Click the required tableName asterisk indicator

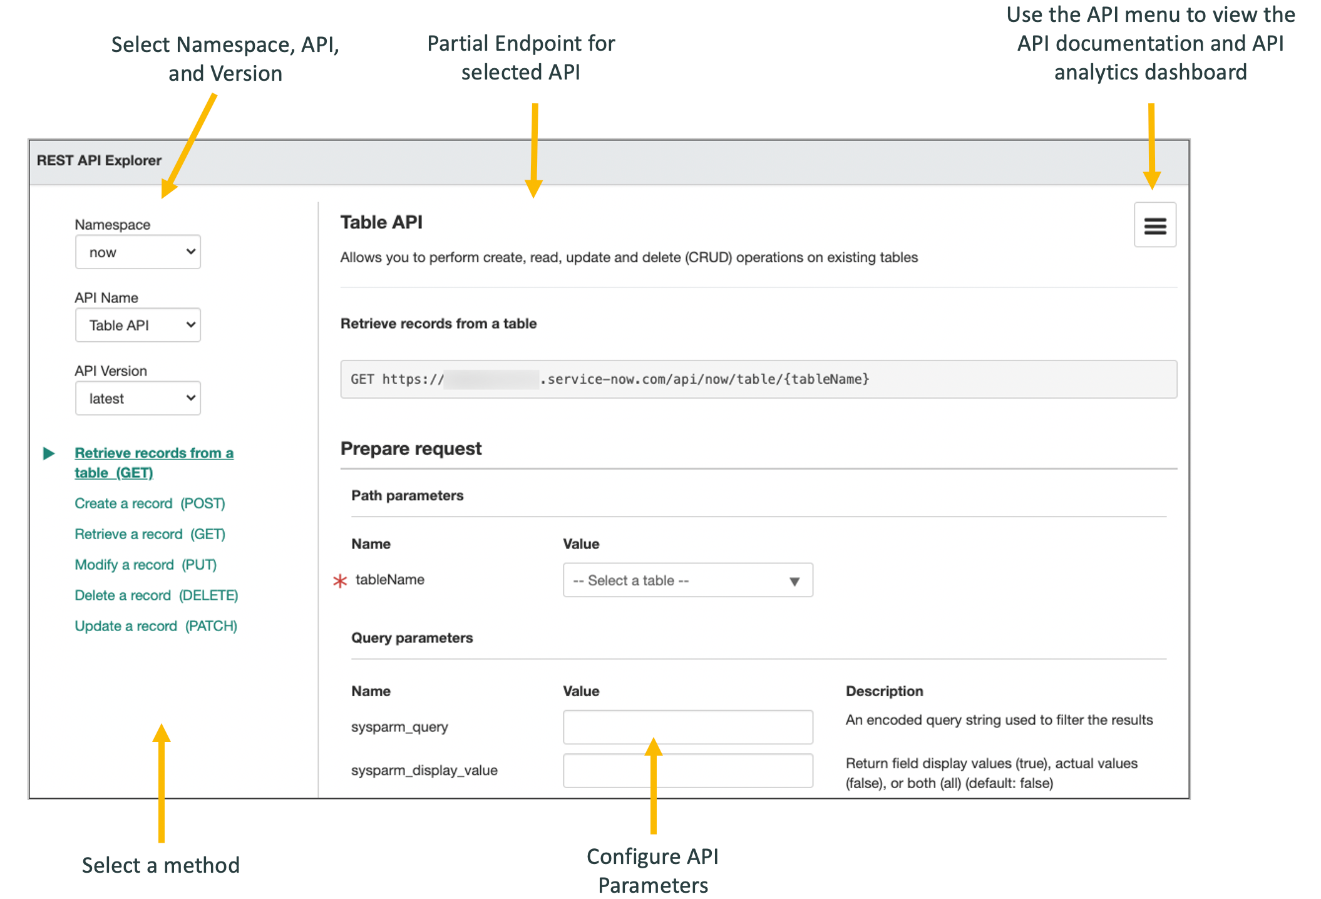click(x=336, y=581)
